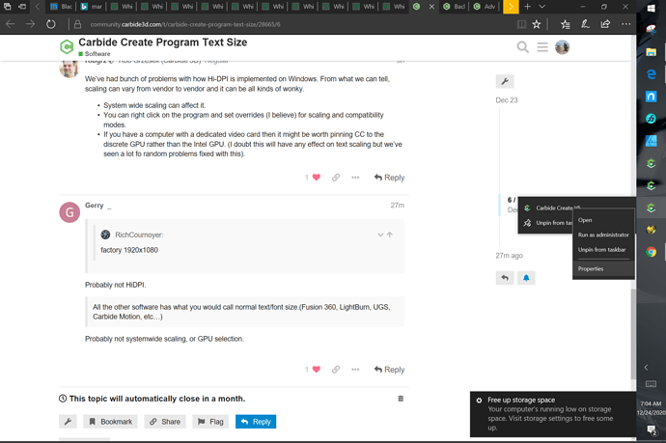Reply to the Hi-DPI post
Viewport: 666px width, 443px height.
pyautogui.click(x=390, y=178)
